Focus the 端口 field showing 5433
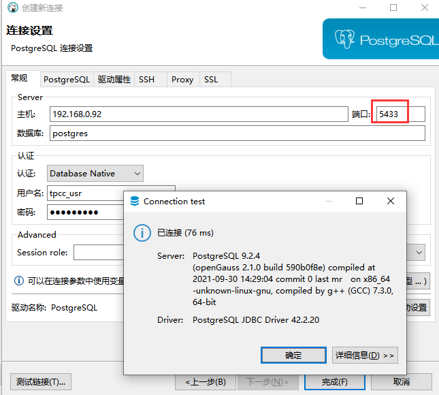Screen dimensions: 439x395 point(401,114)
